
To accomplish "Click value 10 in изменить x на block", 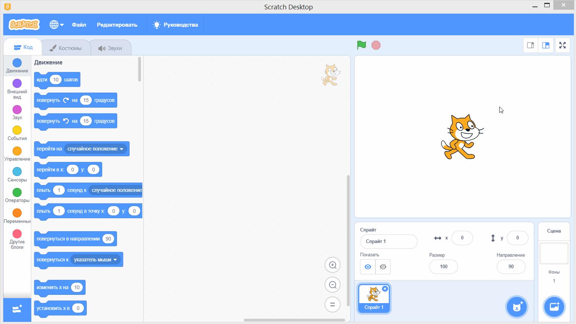I will pyautogui.click(x=77, y=287).
